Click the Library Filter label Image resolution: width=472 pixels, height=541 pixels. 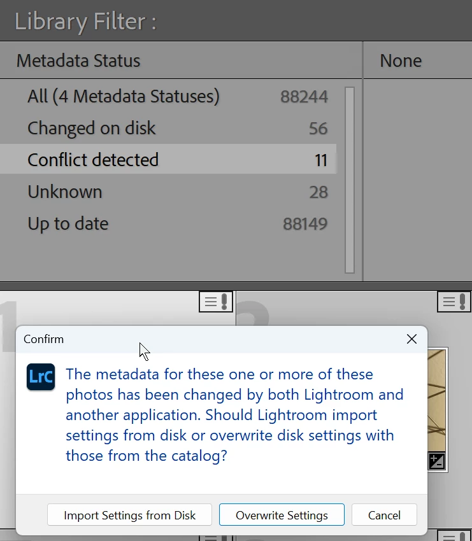[x=85, y=22]
